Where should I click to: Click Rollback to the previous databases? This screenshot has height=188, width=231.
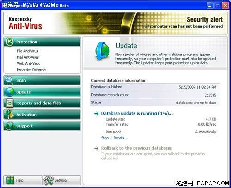136,148
